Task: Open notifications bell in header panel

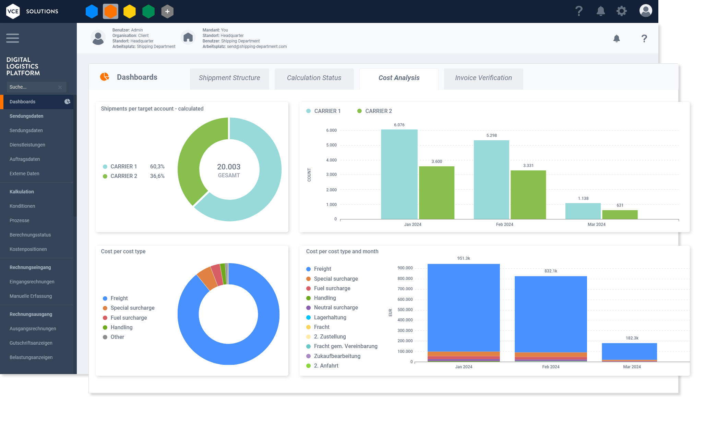Action: coord(617,39)
